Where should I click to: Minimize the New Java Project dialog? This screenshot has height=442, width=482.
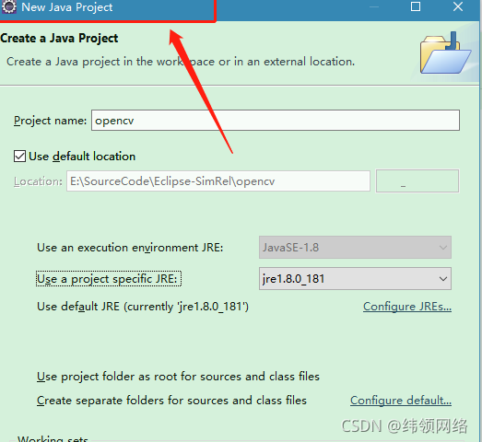click(x=374, y=6)
